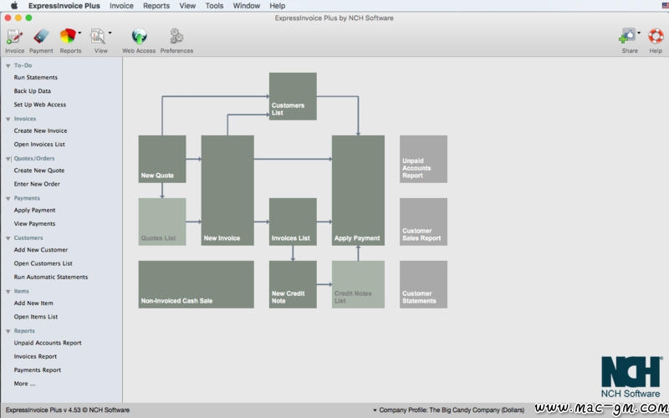The height and width of the screenshot is (418, 669).
Task: Collapse the Quotes/Orders sidebar section
Action: (x=8, y=159)
